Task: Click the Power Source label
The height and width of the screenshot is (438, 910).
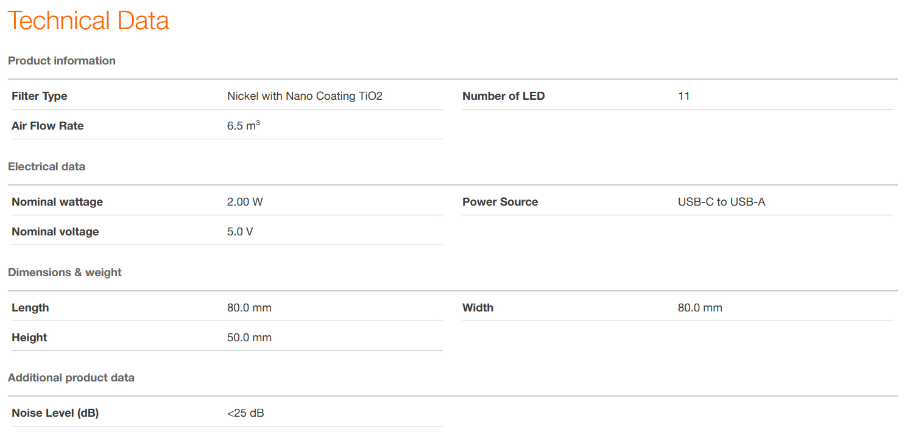Action: pos(500,202)
